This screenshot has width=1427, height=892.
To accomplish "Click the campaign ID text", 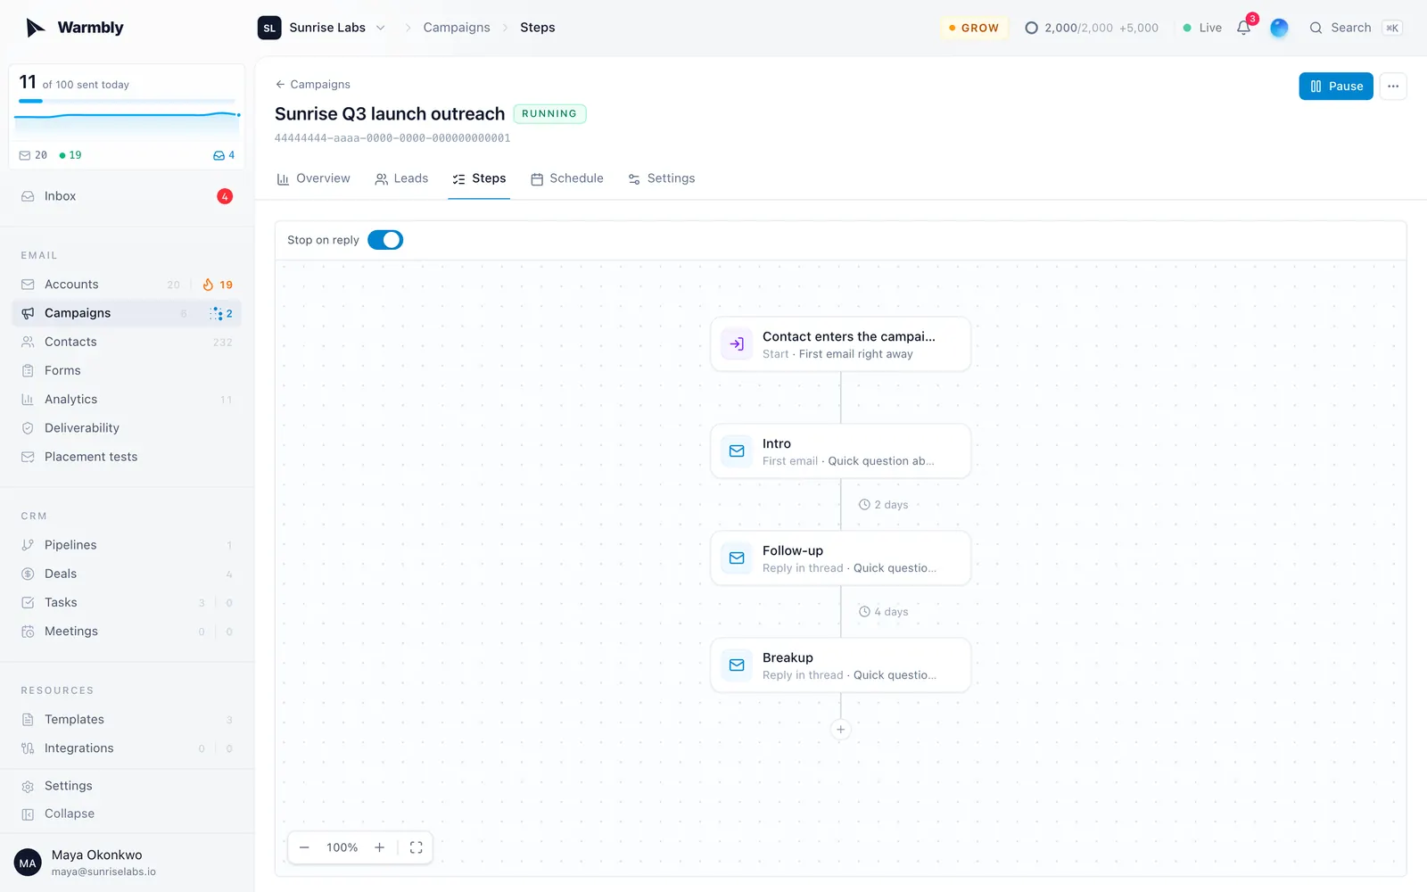I will click(x=392, y=138).
